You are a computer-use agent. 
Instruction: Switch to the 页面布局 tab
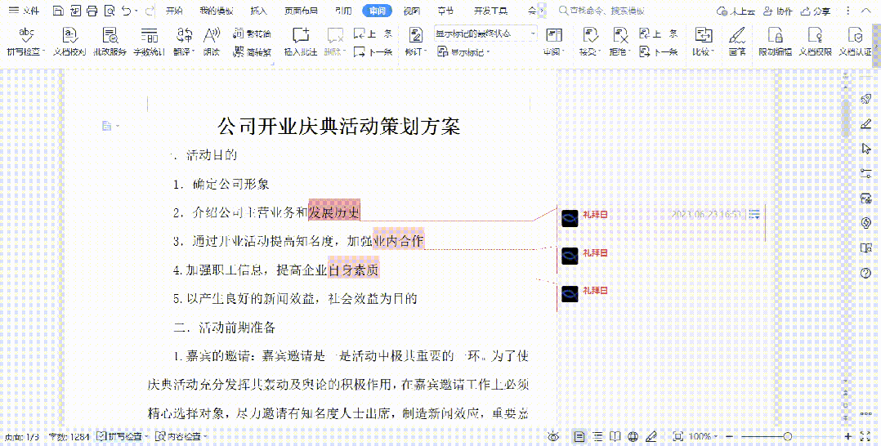click(x=301, y=11)
